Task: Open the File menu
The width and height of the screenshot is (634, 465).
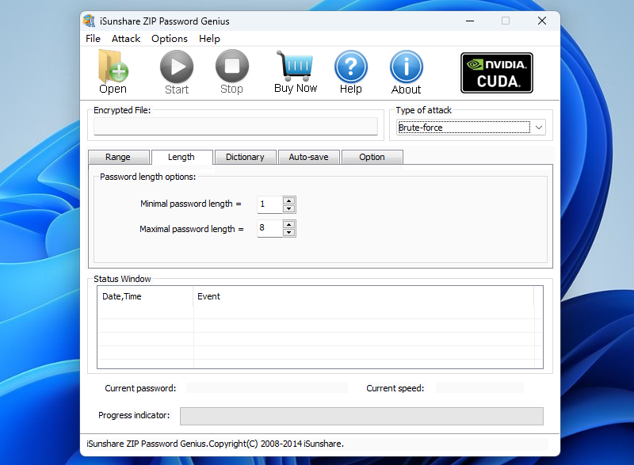Action: (93, 39)
